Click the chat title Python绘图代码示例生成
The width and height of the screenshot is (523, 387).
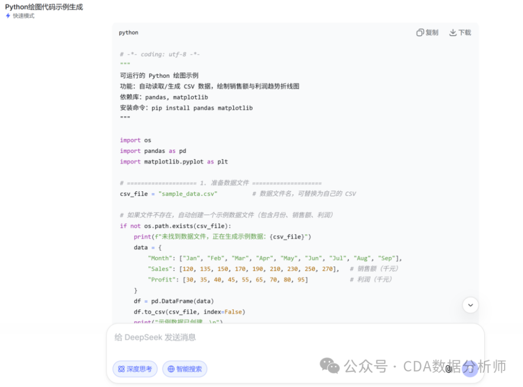[44, 7]
